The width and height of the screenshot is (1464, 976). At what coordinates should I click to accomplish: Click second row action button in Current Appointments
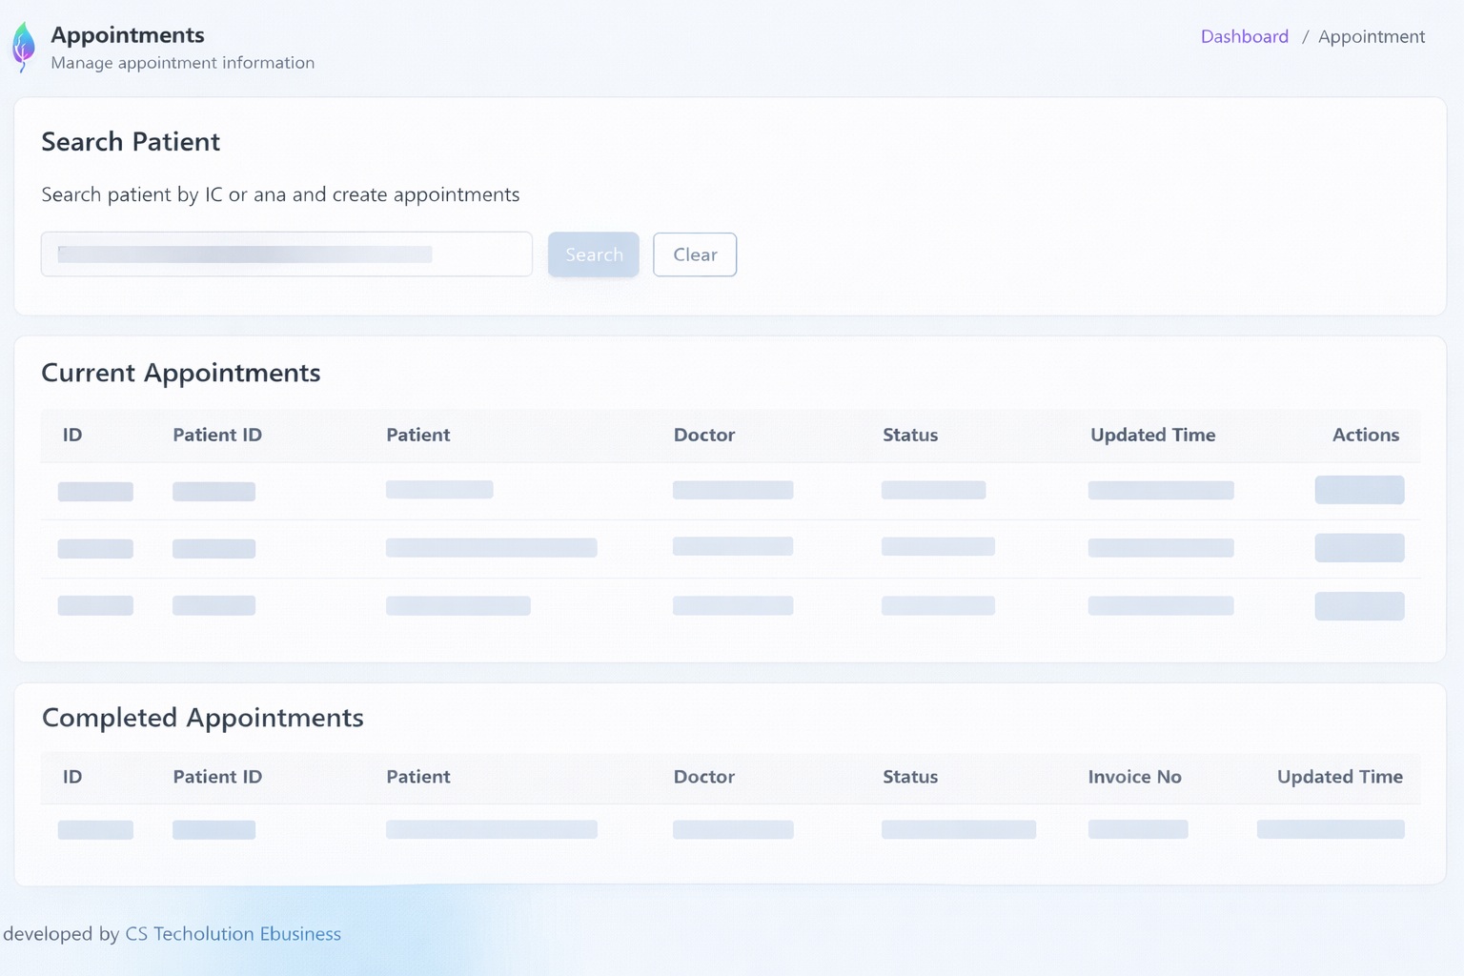click(1358, 548)
